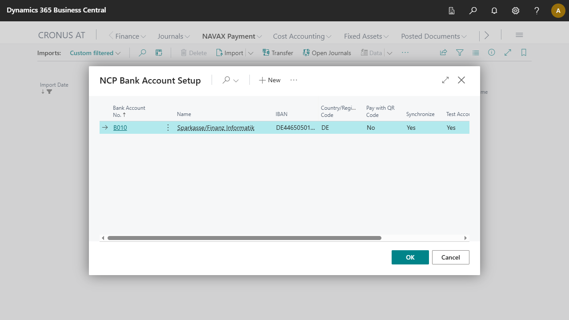Viewport: 569px width, 320px height.
Task: Click New in the dialog toolbar
Action: pyautogui.click(x=270, y=80)
